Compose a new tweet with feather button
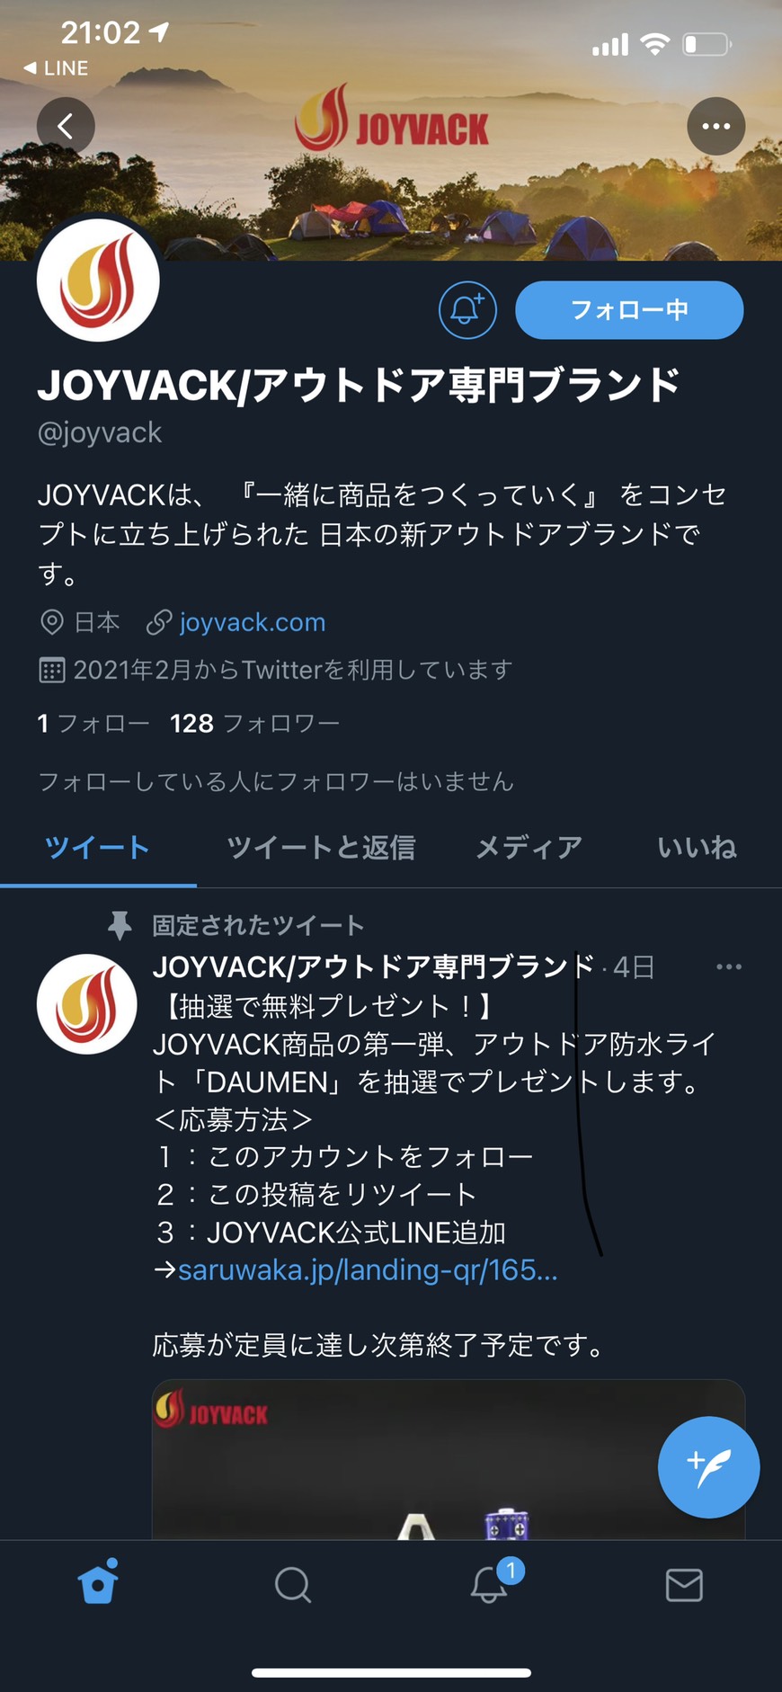 point(708,1467)
